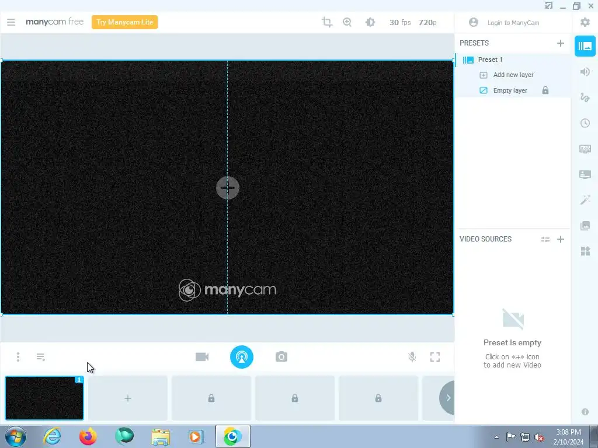The height and width of the screenshot is (448, 598).
Task: Show more presets with next arrow
Action: [x=447, y=398]
